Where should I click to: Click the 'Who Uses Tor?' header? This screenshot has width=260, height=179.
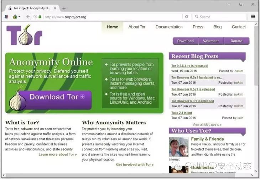[x=207, y=131]
